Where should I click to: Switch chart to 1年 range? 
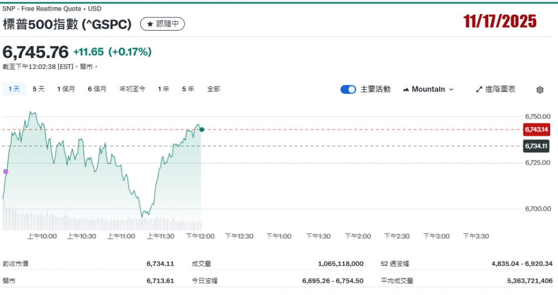tap(163, 89)
